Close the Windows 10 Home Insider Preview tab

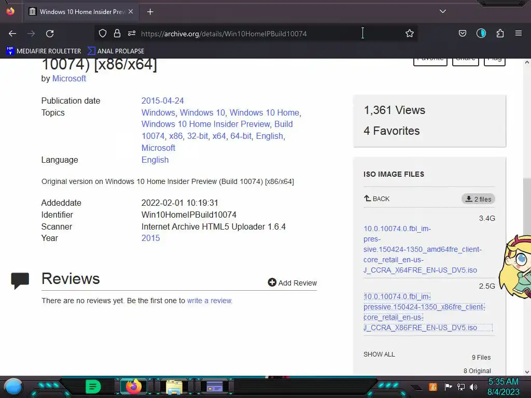(x=131, y=11)
